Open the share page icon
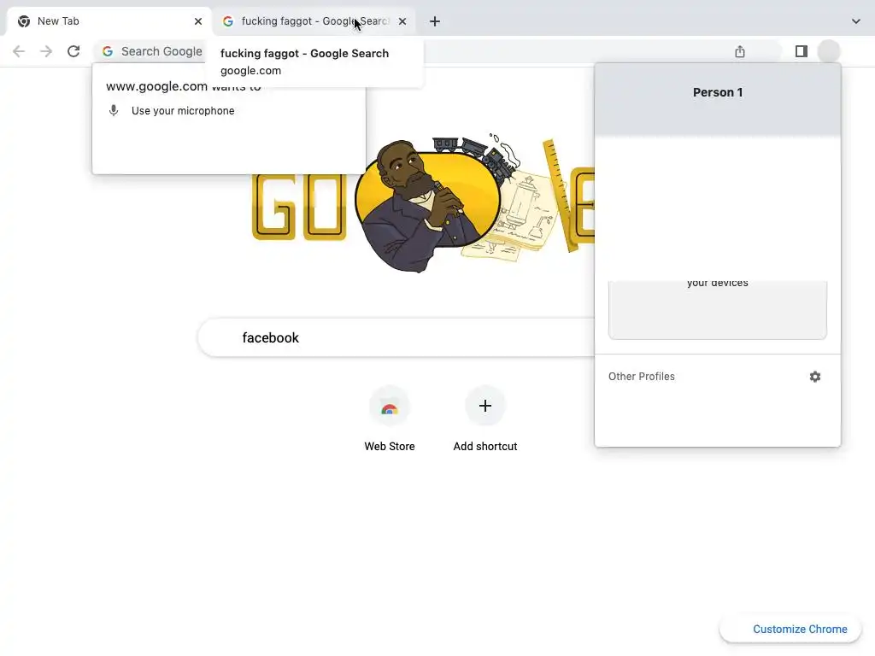Image resolution: width=875 pixels, height=656 pixels. pos(740,51)
